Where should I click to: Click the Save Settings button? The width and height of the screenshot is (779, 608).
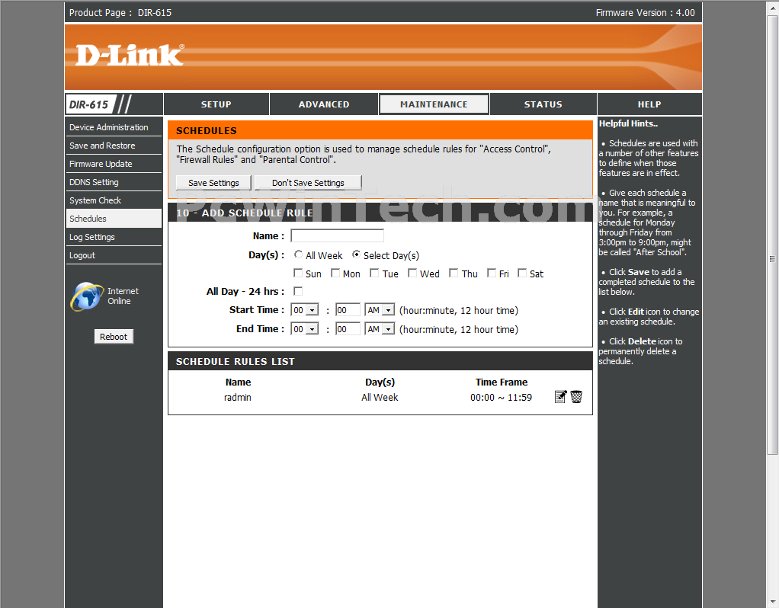213,183
